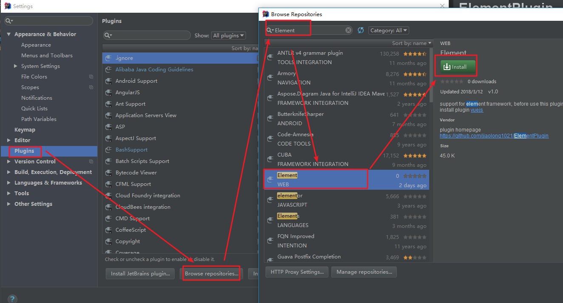The height and width of the screenshot is (303, 563).
Task: Select the BashSupport plugin row
Action: [180, 149]
